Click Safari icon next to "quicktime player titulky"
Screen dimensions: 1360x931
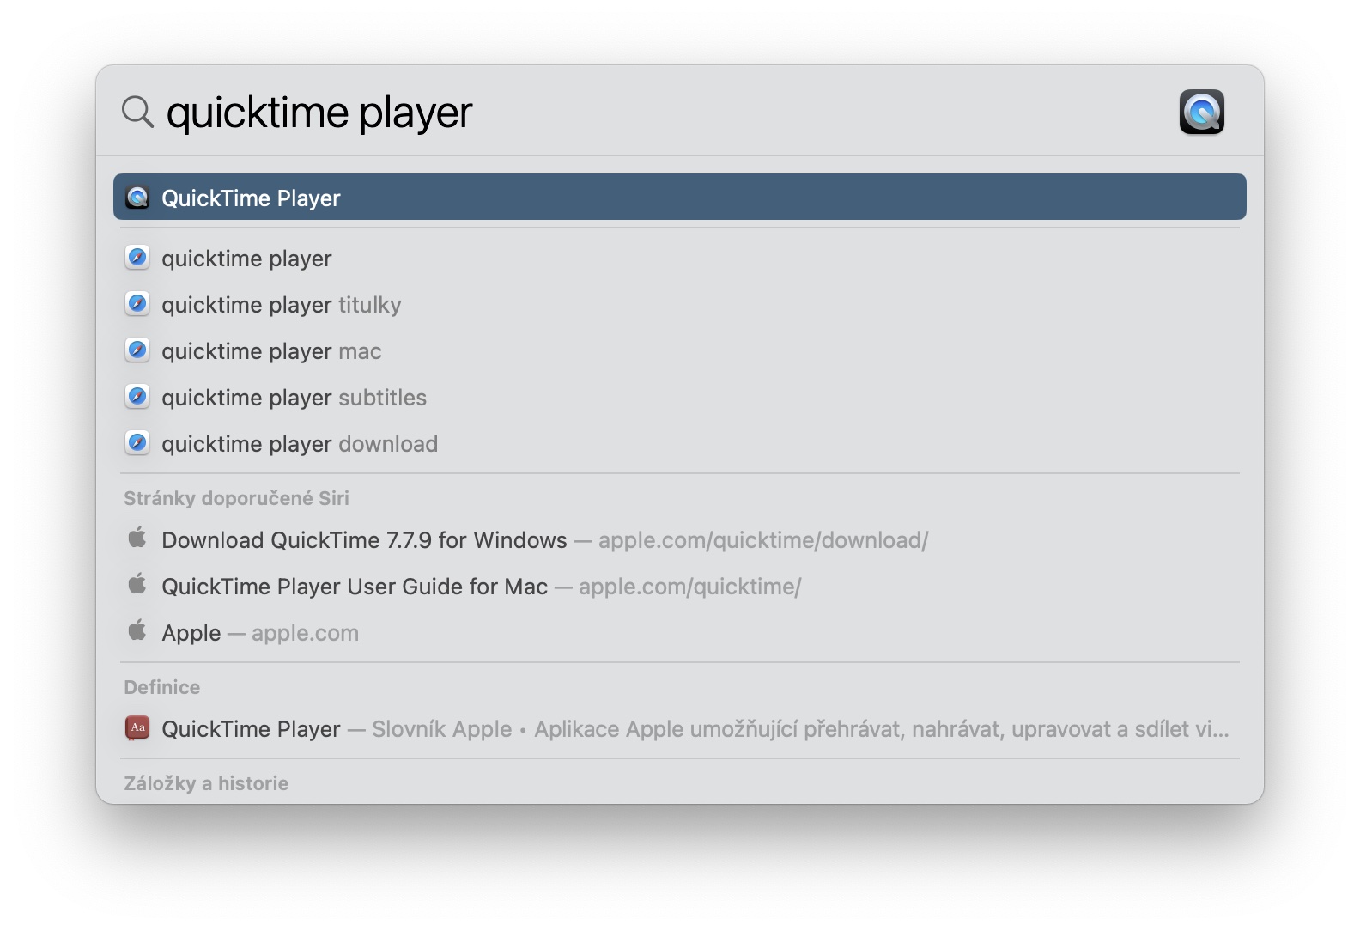point(137,304)
